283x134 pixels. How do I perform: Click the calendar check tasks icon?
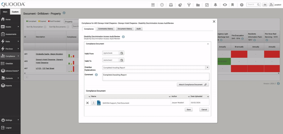pos(207,5)
